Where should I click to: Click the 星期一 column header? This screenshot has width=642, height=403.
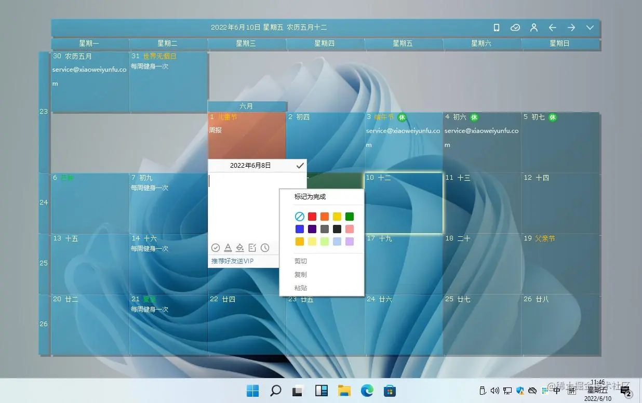click(90, 44)
